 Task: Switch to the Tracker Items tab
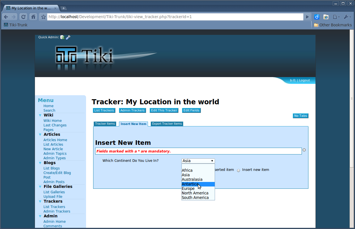point(105,124)
